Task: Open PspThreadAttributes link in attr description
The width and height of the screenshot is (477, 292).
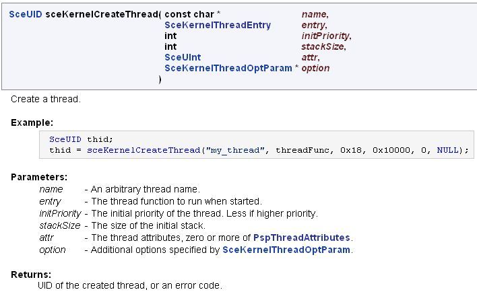Action: tap(301, 238)
